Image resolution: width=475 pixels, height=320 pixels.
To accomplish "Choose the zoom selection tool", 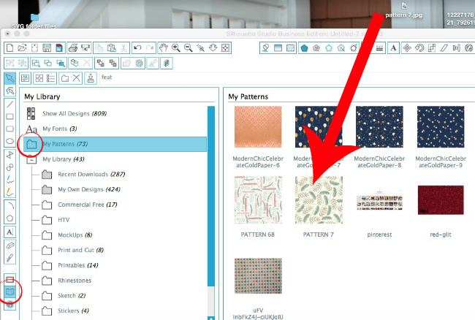I will 200,47.
